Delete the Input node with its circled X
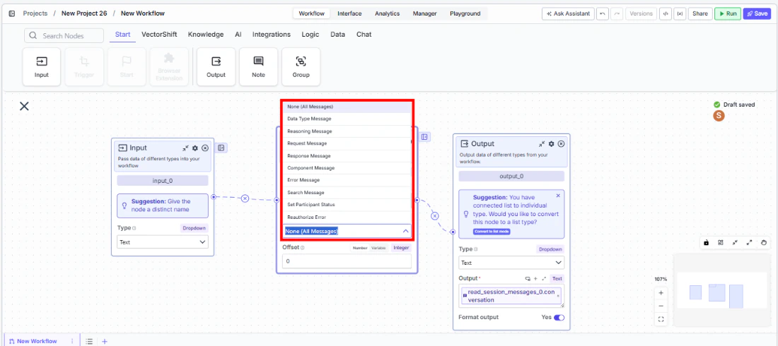Image resolution: width=778 pixels, height=346 pixels. pyautogui.click(x=205, y=148)
